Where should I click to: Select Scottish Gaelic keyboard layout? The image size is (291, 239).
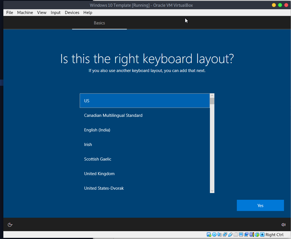145,159
